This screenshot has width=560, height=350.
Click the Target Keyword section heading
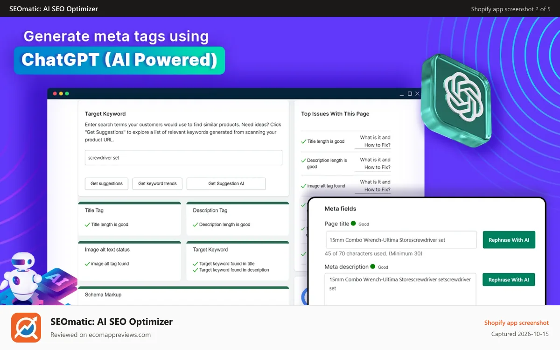105,114
